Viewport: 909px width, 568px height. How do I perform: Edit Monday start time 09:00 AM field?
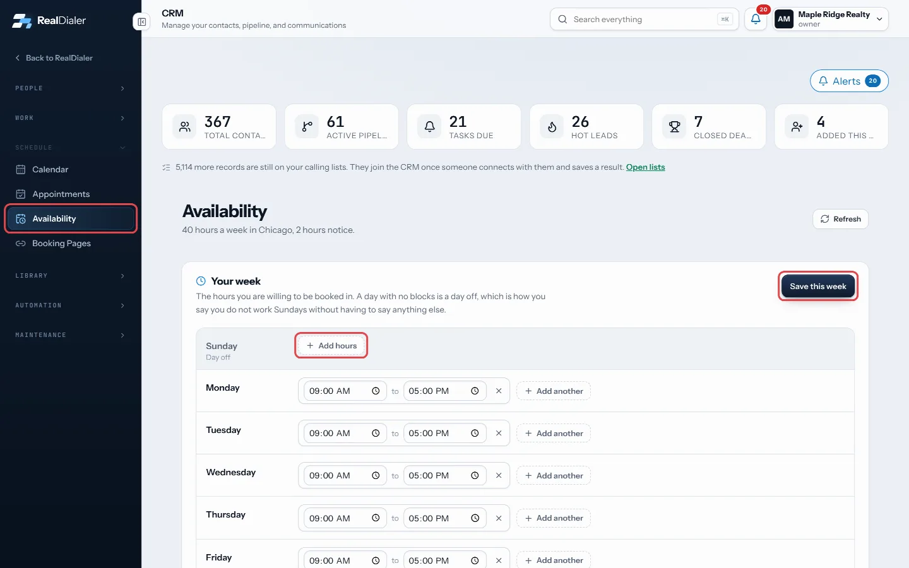click(x=345, y=391)
